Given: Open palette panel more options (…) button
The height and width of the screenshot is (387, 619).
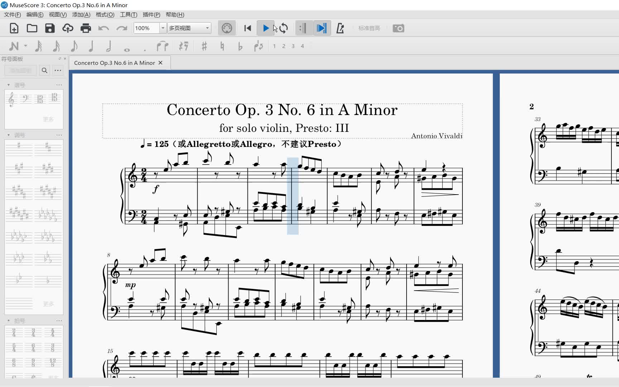Looking at the screenshot, I should coord(58,70).
